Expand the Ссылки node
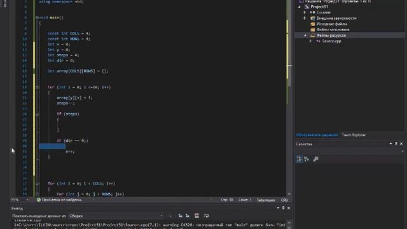The height and width of the screenshot is (229, 407). [x=305, y=12]
